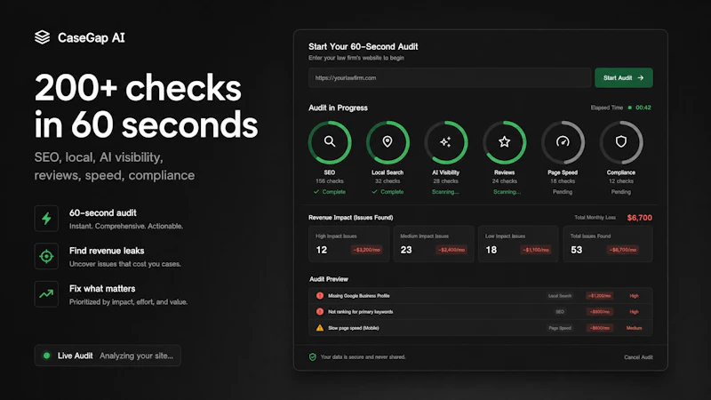
Task: Click the Scanning status under AI Visibility
Action: [445, 192]
